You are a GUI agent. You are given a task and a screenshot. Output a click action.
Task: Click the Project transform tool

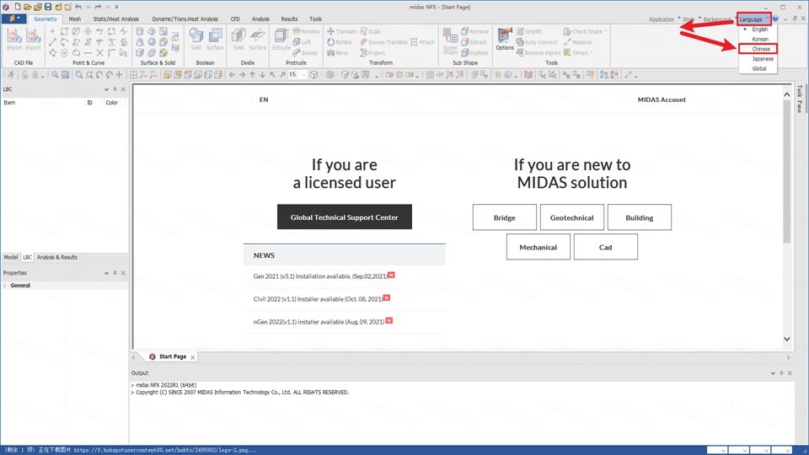point(372,53)
